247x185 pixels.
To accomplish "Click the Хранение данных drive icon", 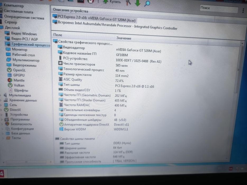I will click(6, 100).
